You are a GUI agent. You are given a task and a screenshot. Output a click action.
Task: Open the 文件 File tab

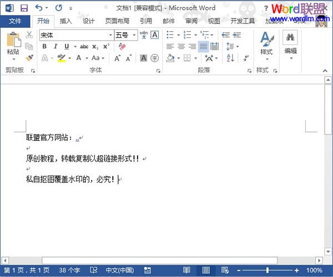click(15, 21)
